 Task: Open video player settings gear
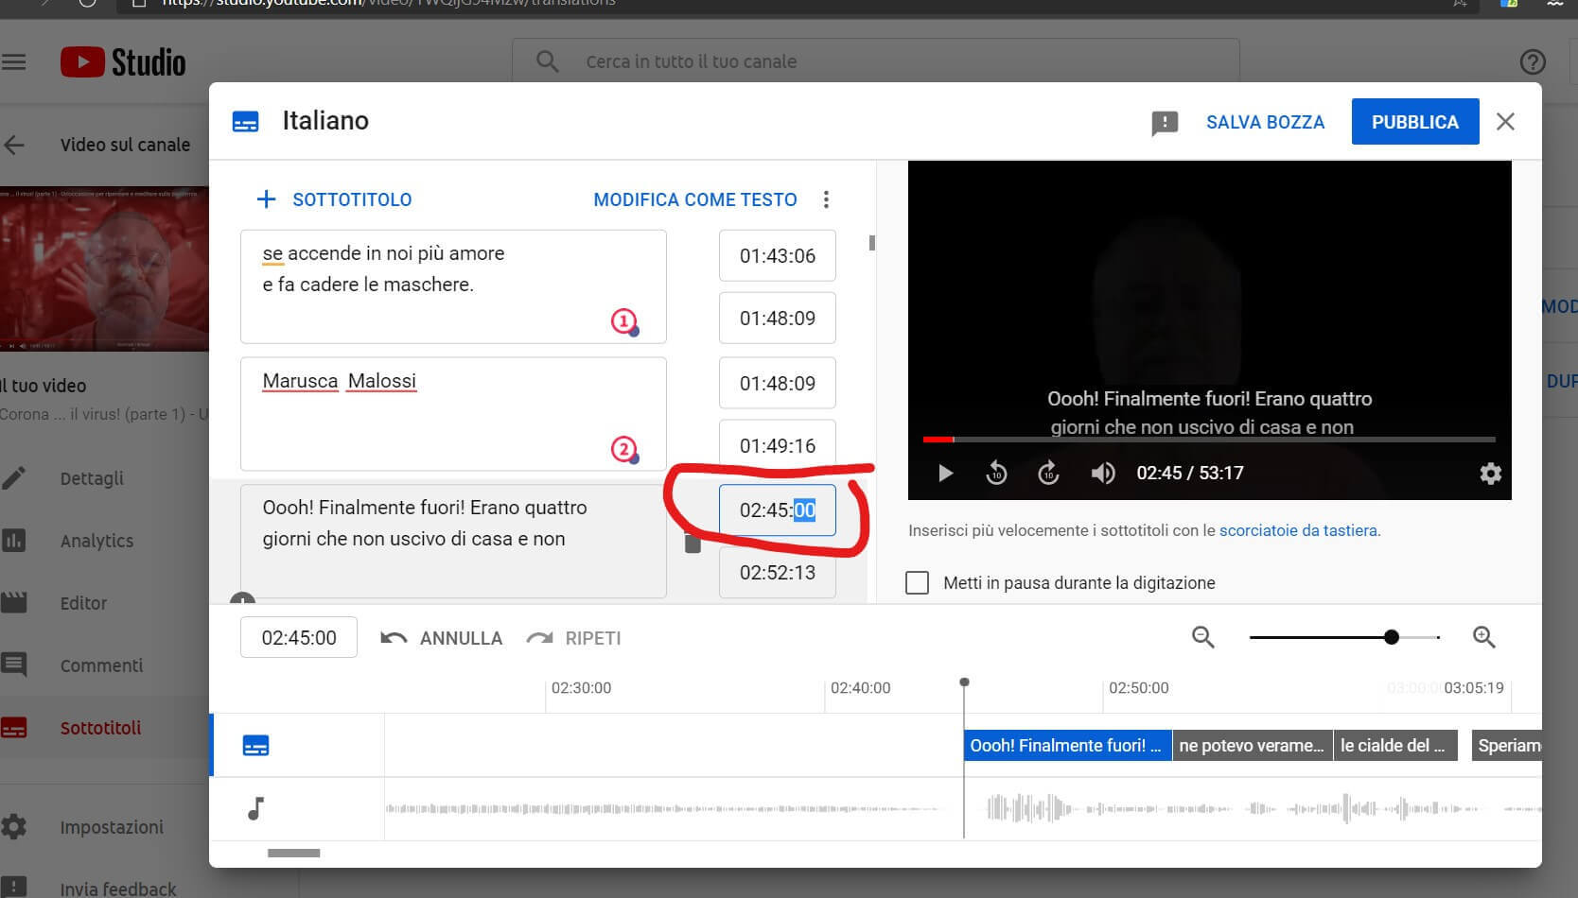coord(1490,474)
